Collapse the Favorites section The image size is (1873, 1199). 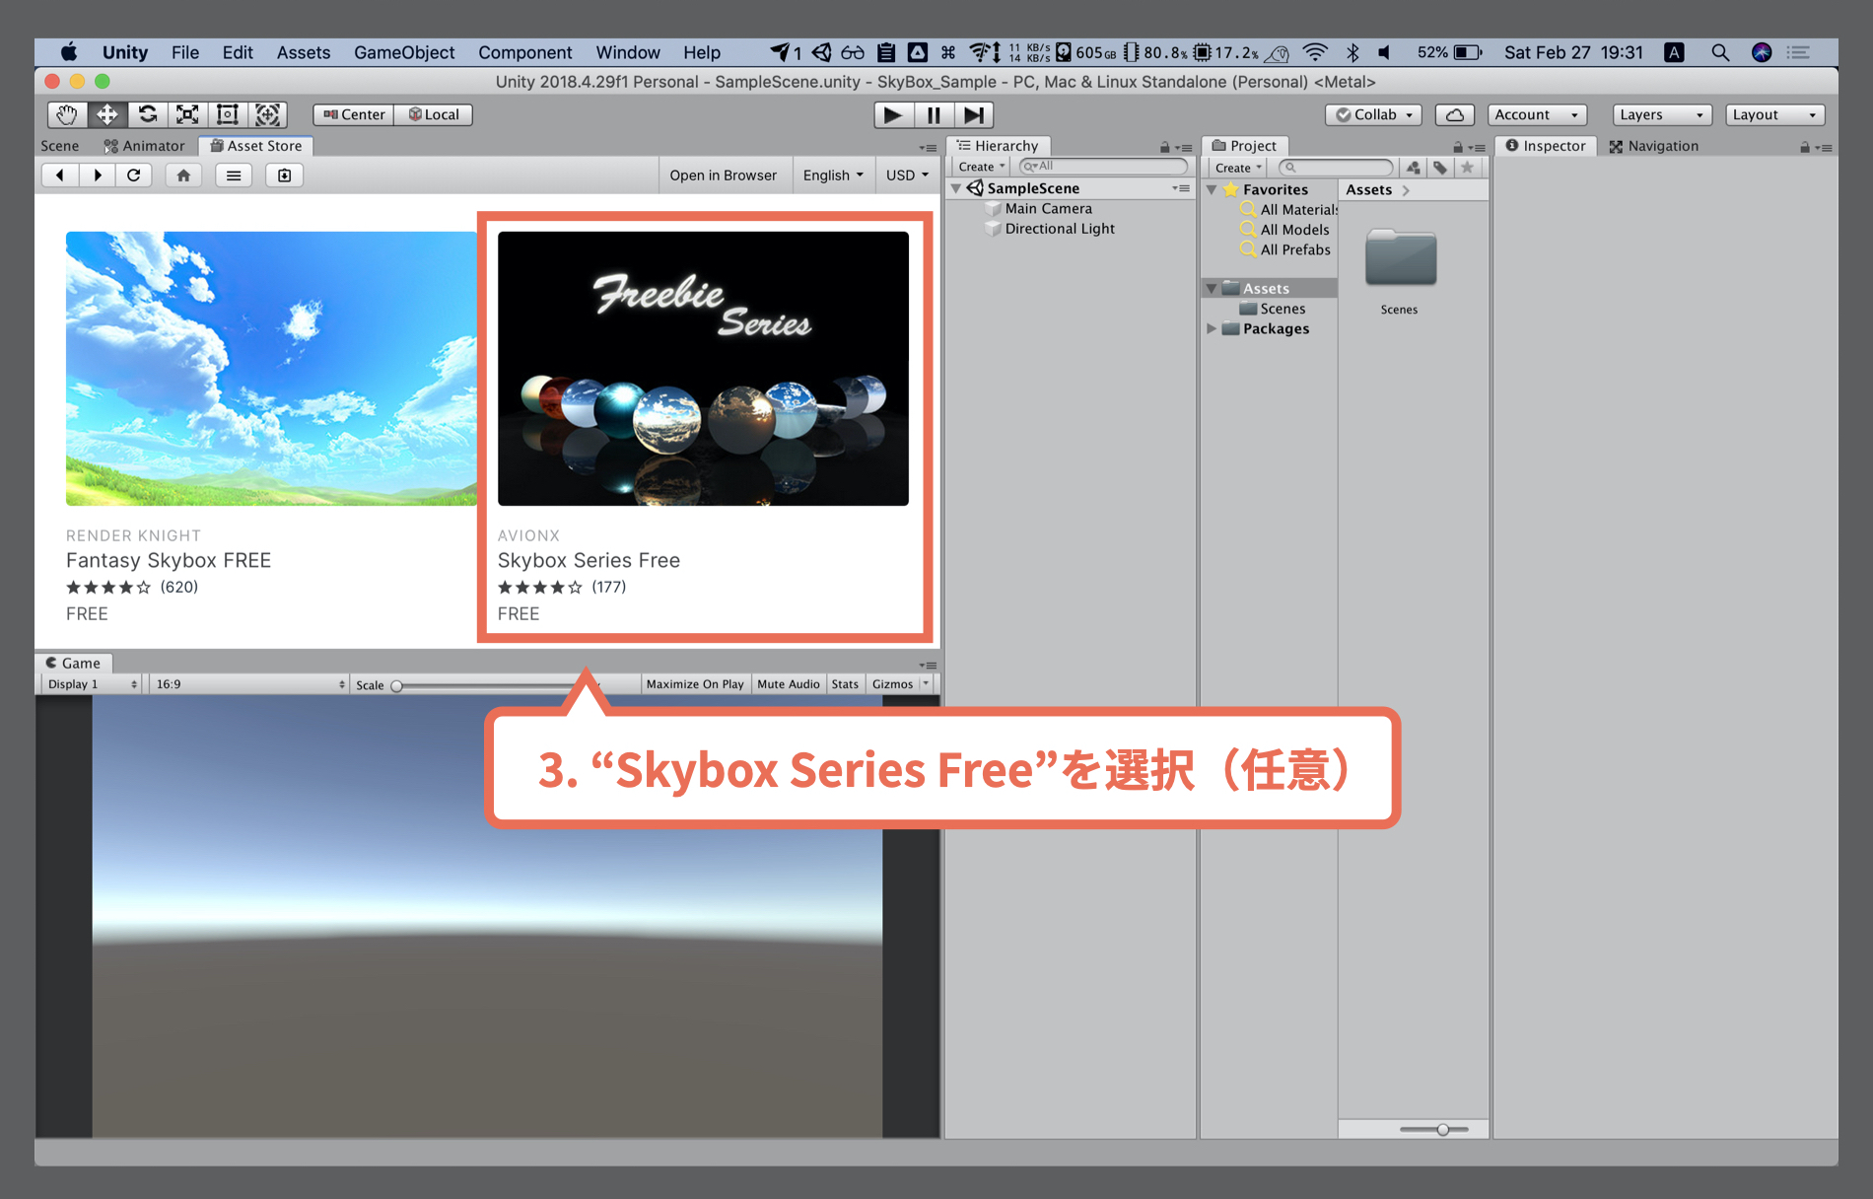(x=1212, y=189)
